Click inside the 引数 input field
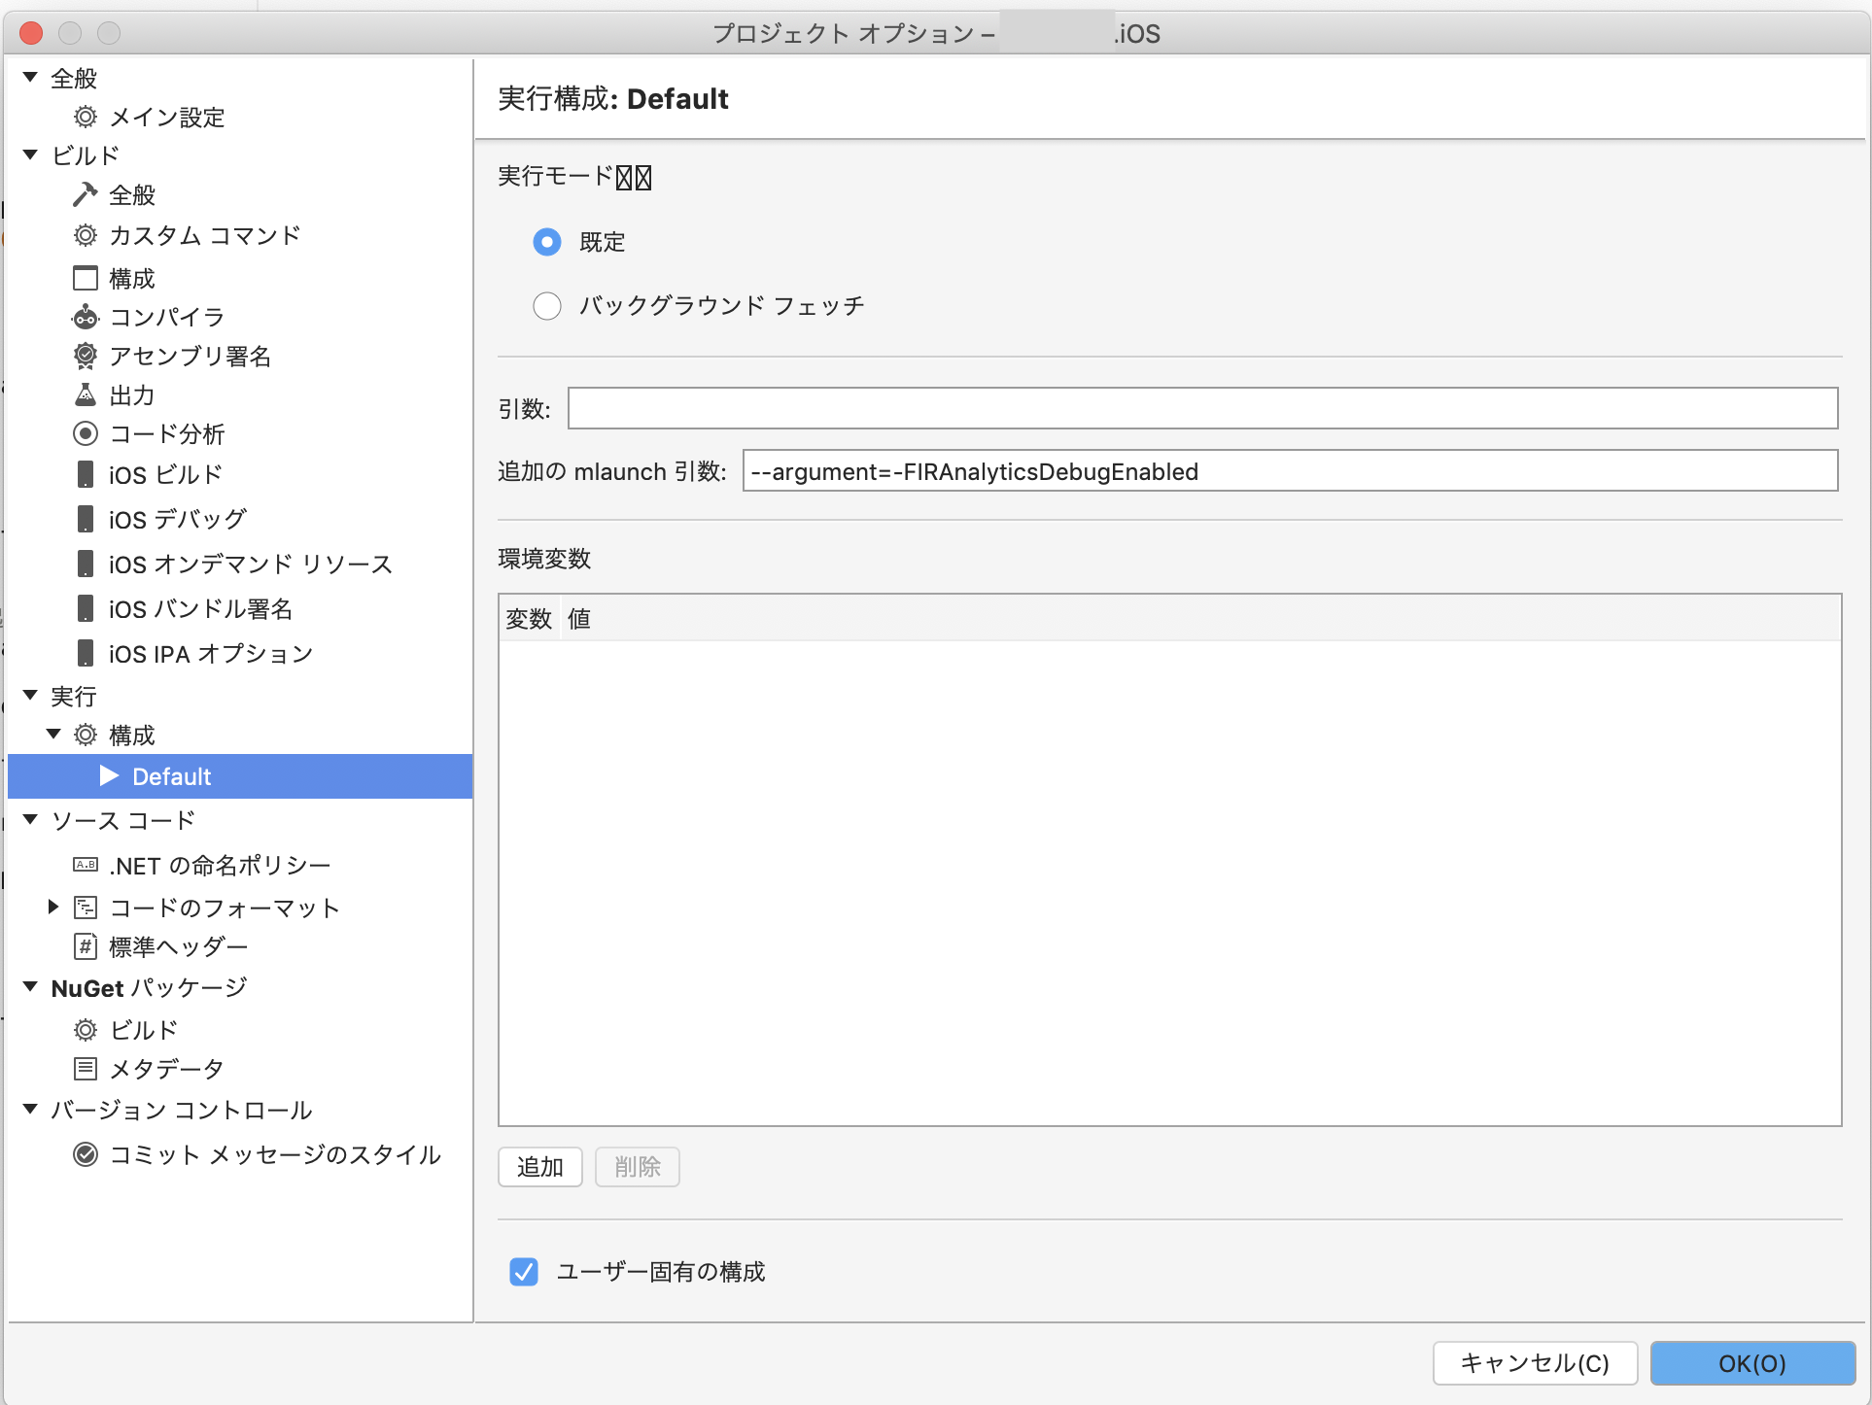The image size is (1872, 1405). coord(1201,408)
